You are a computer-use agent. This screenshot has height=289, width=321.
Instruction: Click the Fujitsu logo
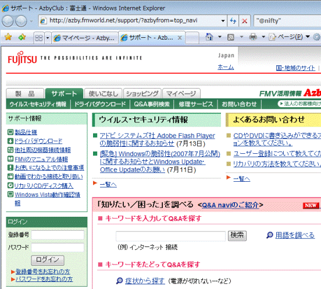(x=22, y=58)
